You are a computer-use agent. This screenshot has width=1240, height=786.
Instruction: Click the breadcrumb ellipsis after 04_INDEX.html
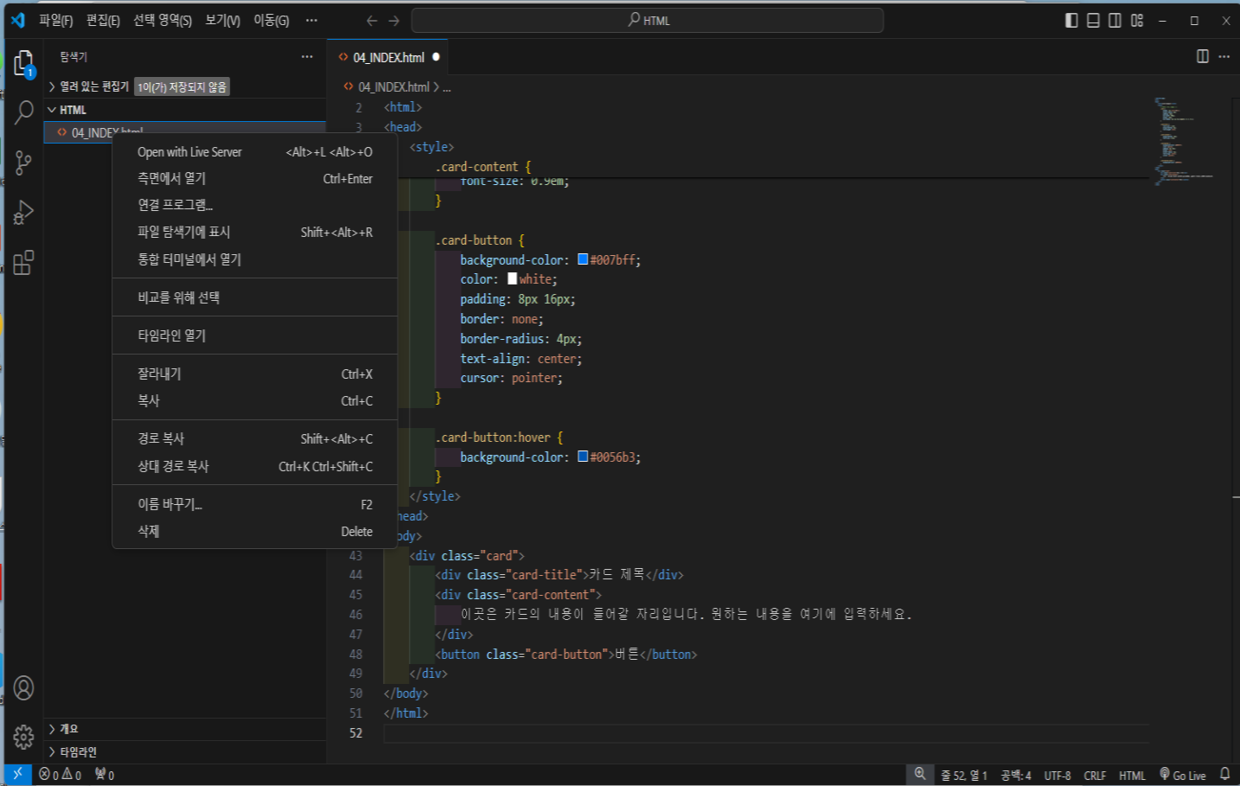point(446,87)
